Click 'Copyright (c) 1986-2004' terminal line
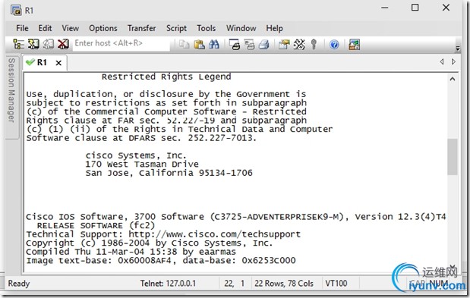 pyautogui.click(x=150, y=243)
